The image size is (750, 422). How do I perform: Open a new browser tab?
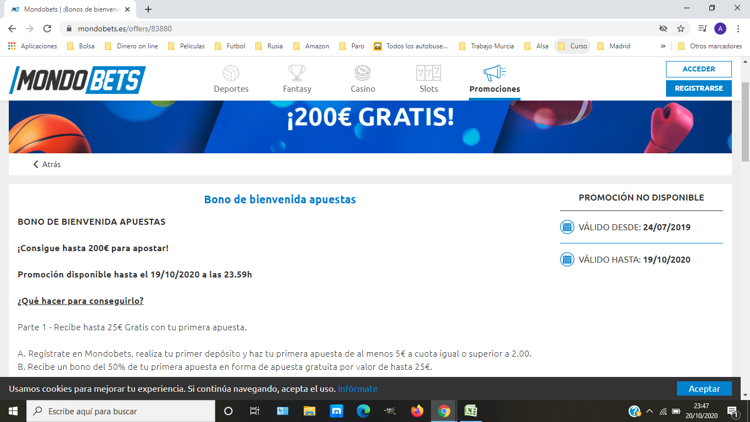pos(148,9)
